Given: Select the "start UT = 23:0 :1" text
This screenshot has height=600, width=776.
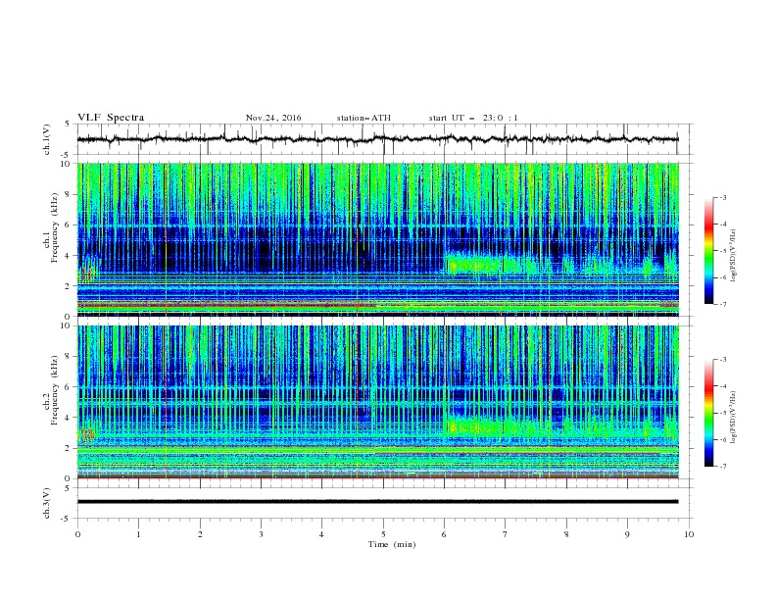Looking at the screenshot, I should click(473, 118).
